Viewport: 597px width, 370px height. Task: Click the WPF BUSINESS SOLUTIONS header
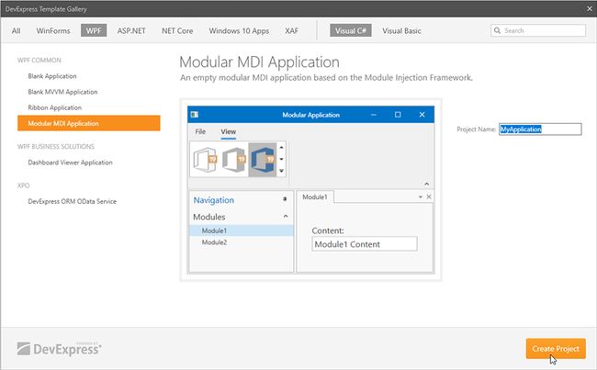(56, 147)
